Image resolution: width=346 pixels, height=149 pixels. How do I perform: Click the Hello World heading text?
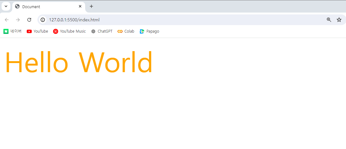(x=79, y=62)
